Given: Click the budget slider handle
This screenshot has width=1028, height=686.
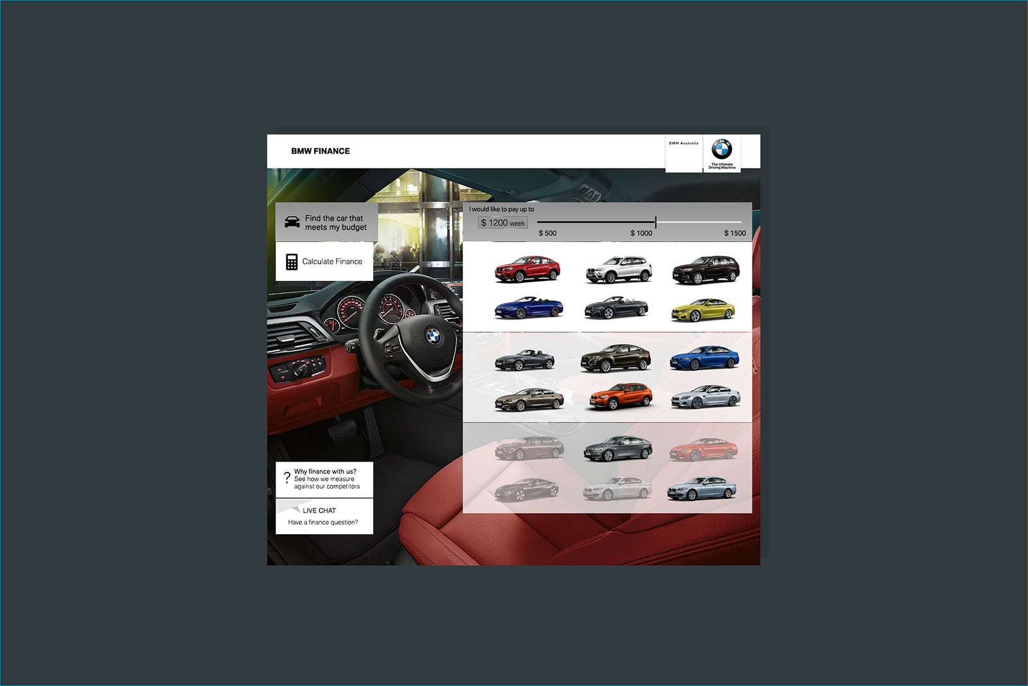Looking at the screenshot, I should (655, 222).
